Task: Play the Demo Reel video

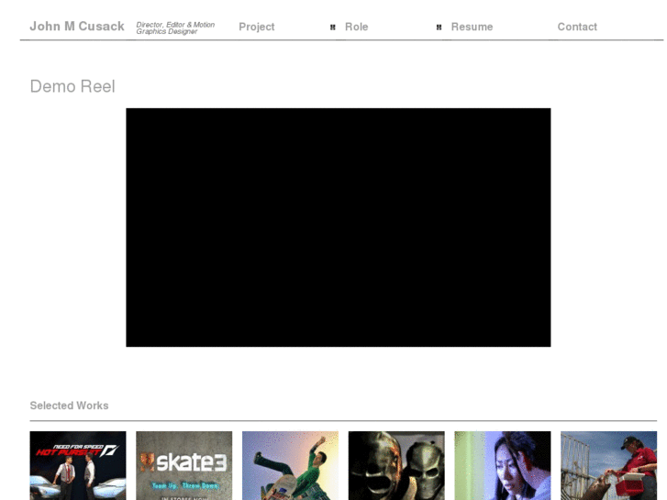Action: coord(339,228)
